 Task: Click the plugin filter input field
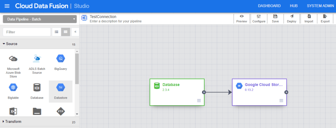pyautogui.click(x=27, y=32)
